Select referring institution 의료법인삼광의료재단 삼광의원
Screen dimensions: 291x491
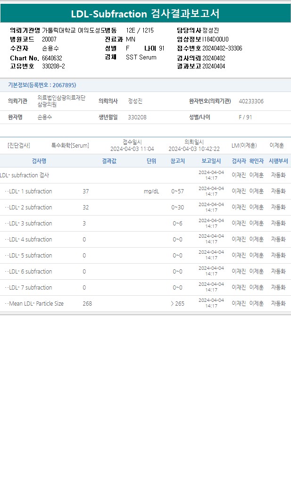pos(61,101)
